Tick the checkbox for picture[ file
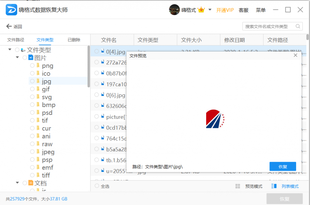This screenshot has height=205, width=310. pyautogui.click(x=97, y=116)
